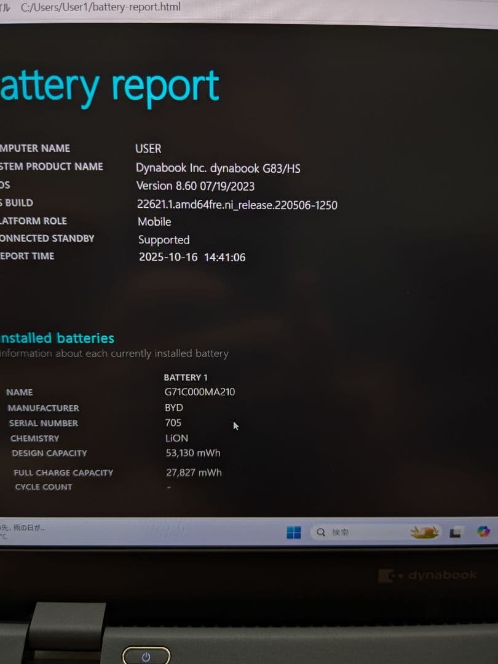
Task: Click the temperature reading in the widget area
Action: tap(5, 536)
